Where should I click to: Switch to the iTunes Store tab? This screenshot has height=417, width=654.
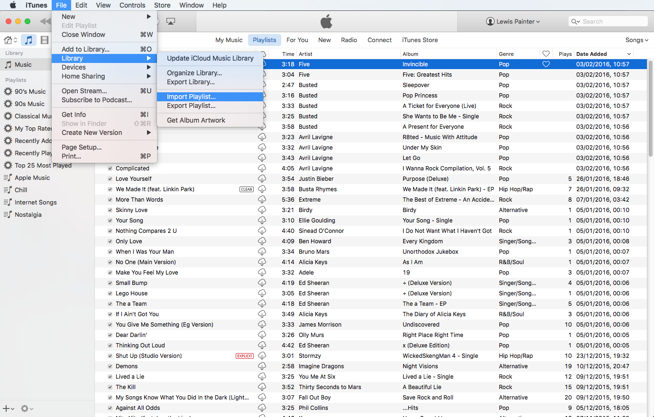point(420,40)
